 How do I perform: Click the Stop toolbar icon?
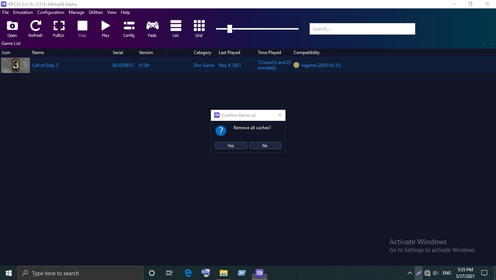point(82,29)
